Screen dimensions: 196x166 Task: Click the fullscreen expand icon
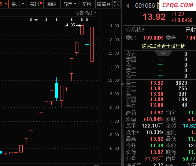pos(117,4)
